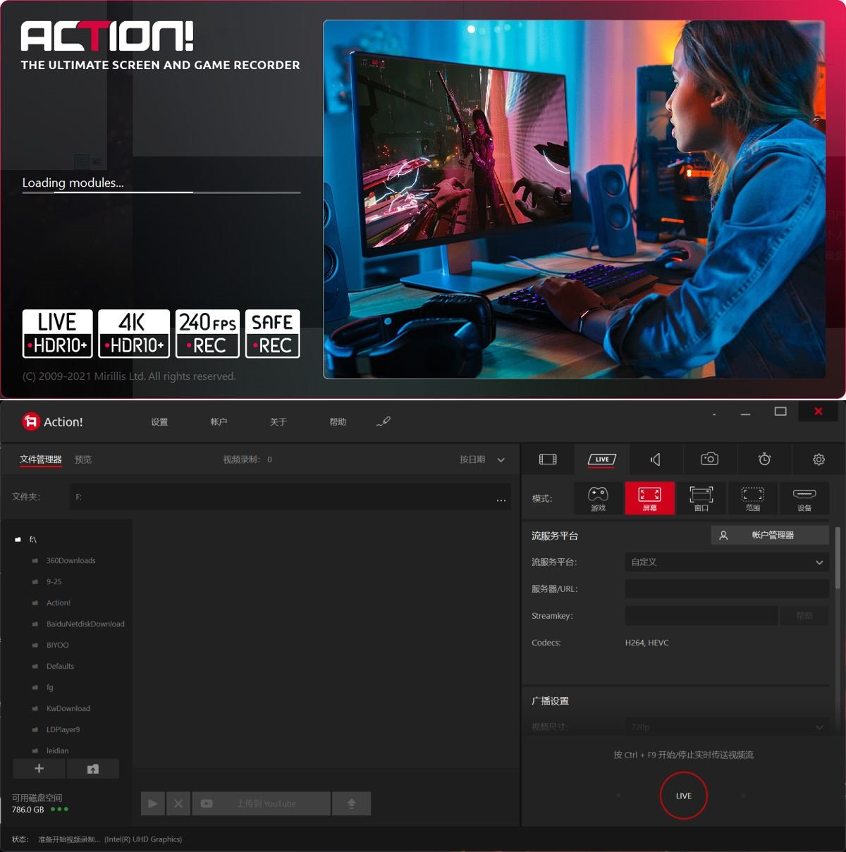The height and width of the screenshot is (852, 846).
Task: Open the gear settings tab
Action: tap(819, 459)
